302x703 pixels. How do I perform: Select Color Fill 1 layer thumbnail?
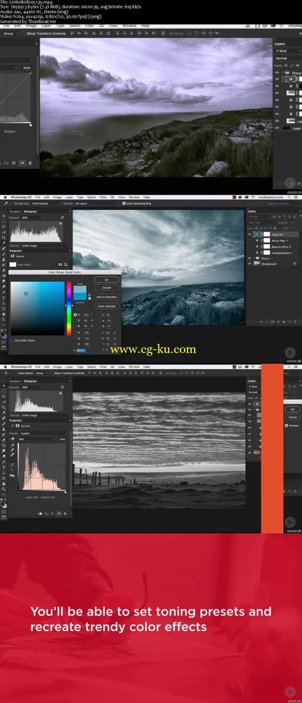point(257,234)
